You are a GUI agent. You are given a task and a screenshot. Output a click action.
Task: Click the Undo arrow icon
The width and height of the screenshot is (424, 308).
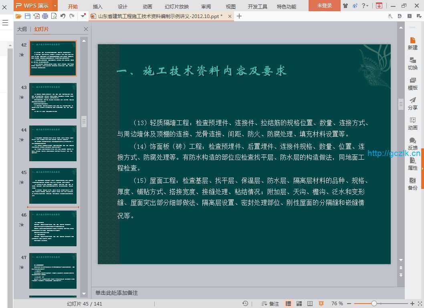63,16
